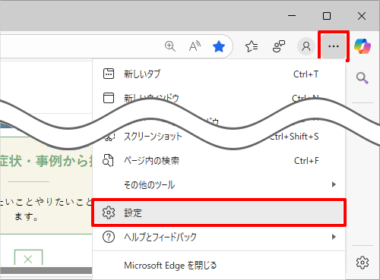Viewport: 380px width, 280px height.
Task: Click the Ctrl+T shortcut text
Action: pyautogui.click(x=306, y=74)
